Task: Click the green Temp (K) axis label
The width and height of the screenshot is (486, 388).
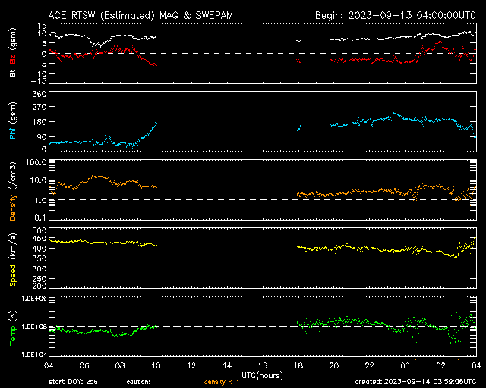Action: click(x=13, y=328)
